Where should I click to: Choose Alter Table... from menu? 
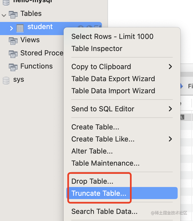point(92,151)
